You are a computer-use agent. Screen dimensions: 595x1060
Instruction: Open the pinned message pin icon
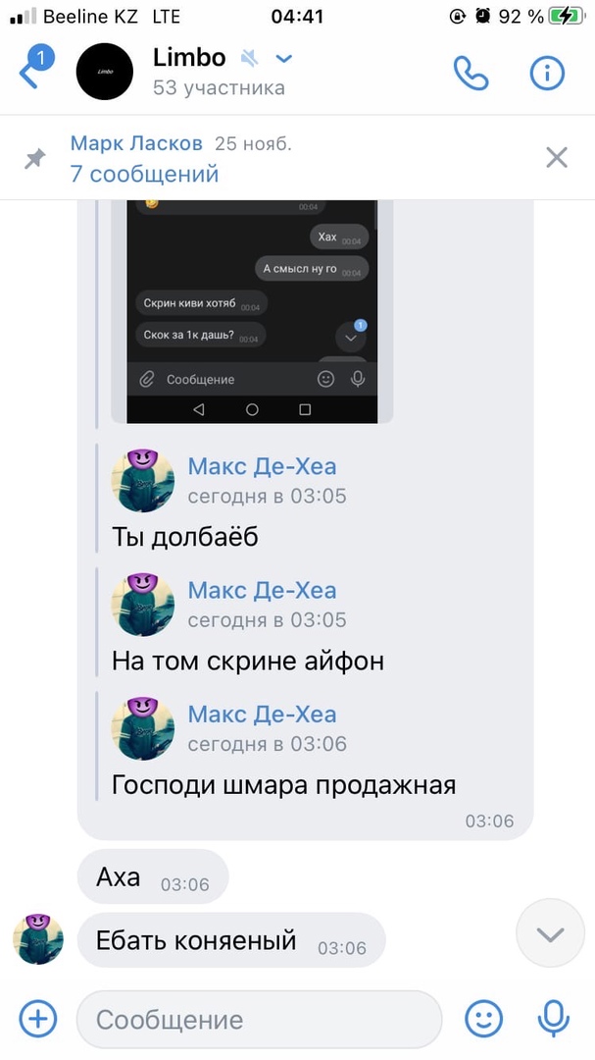[x=34, y=159]
